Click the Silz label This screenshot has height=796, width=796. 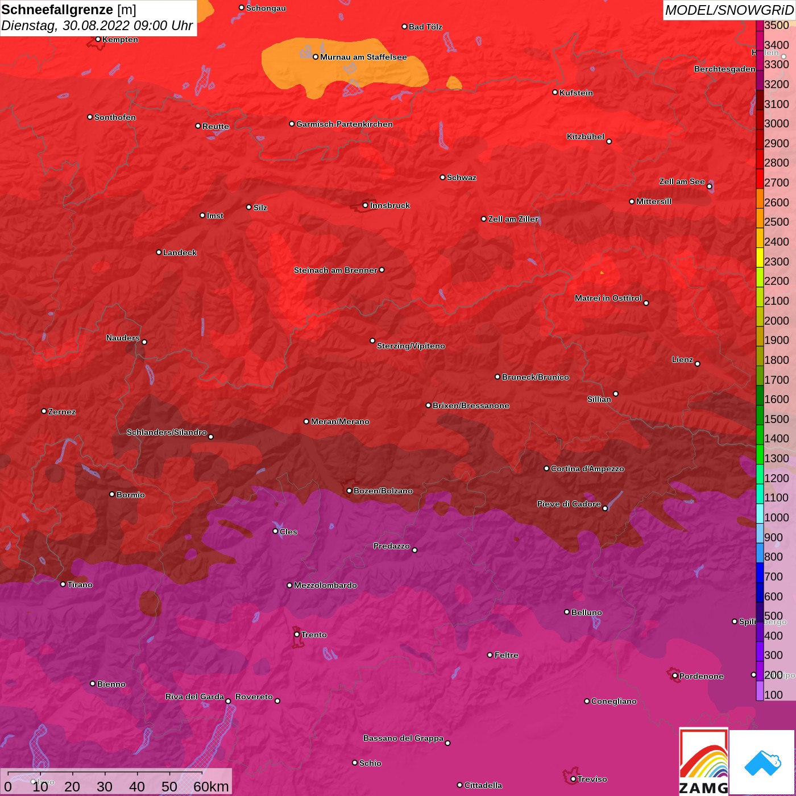[260, 208]
